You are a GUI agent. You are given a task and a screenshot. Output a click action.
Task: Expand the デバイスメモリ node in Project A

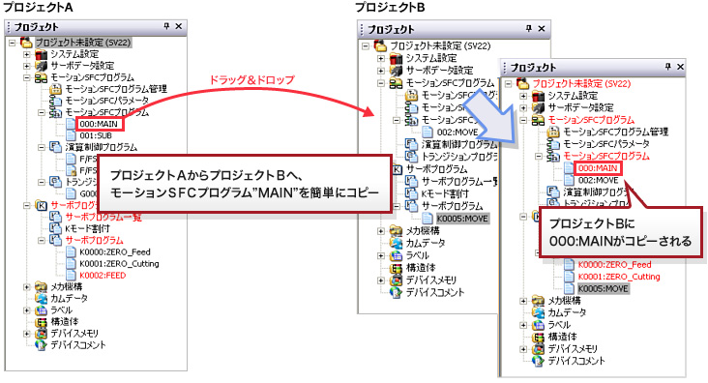pyautogui.click(x=27, y=334)
